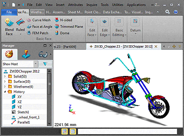Select the Blend Face tool
The width and height of the screenshot is (184, 136).
pos(9,27)
